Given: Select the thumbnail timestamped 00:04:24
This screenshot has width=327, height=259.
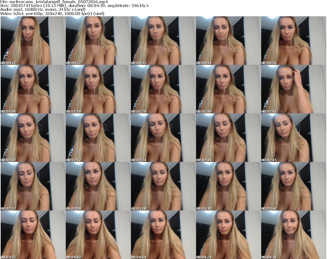Looking at the screenshot, I should coord(228,235).
